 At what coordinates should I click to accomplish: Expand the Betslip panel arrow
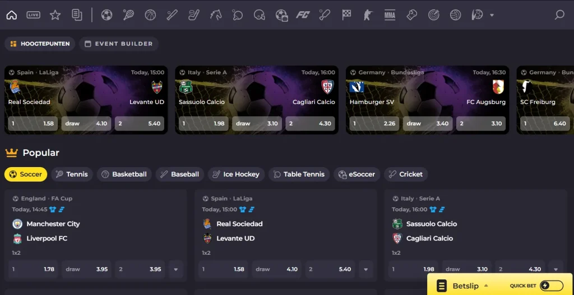click(486, 286)
